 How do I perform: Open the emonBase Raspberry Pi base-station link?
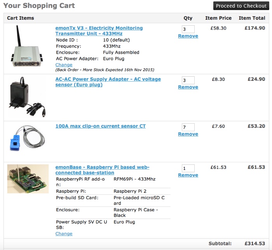[x=102, y=170]
